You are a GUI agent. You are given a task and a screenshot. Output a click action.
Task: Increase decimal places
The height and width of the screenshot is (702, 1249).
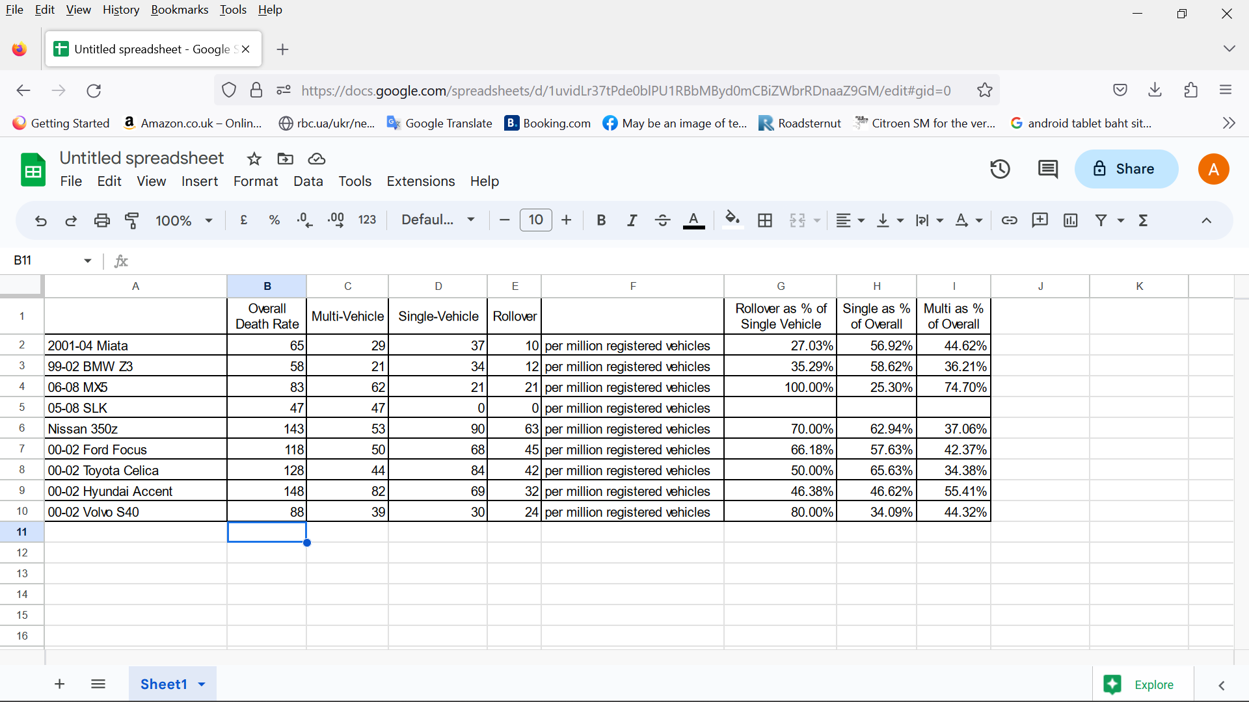pos(336,220)
